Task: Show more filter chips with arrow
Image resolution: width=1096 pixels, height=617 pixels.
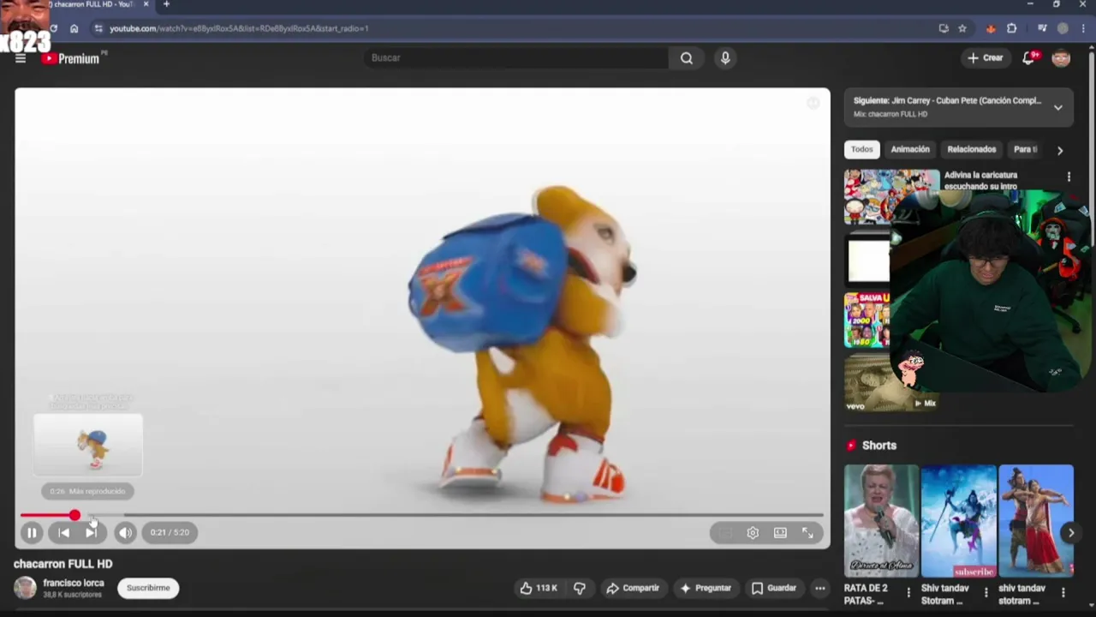Action: coord(1060,150)
